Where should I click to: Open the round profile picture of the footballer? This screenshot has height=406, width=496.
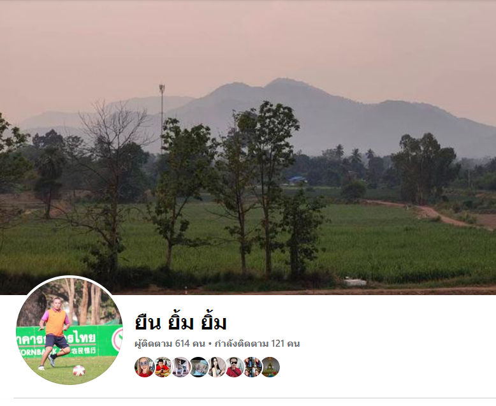(69, 331)
